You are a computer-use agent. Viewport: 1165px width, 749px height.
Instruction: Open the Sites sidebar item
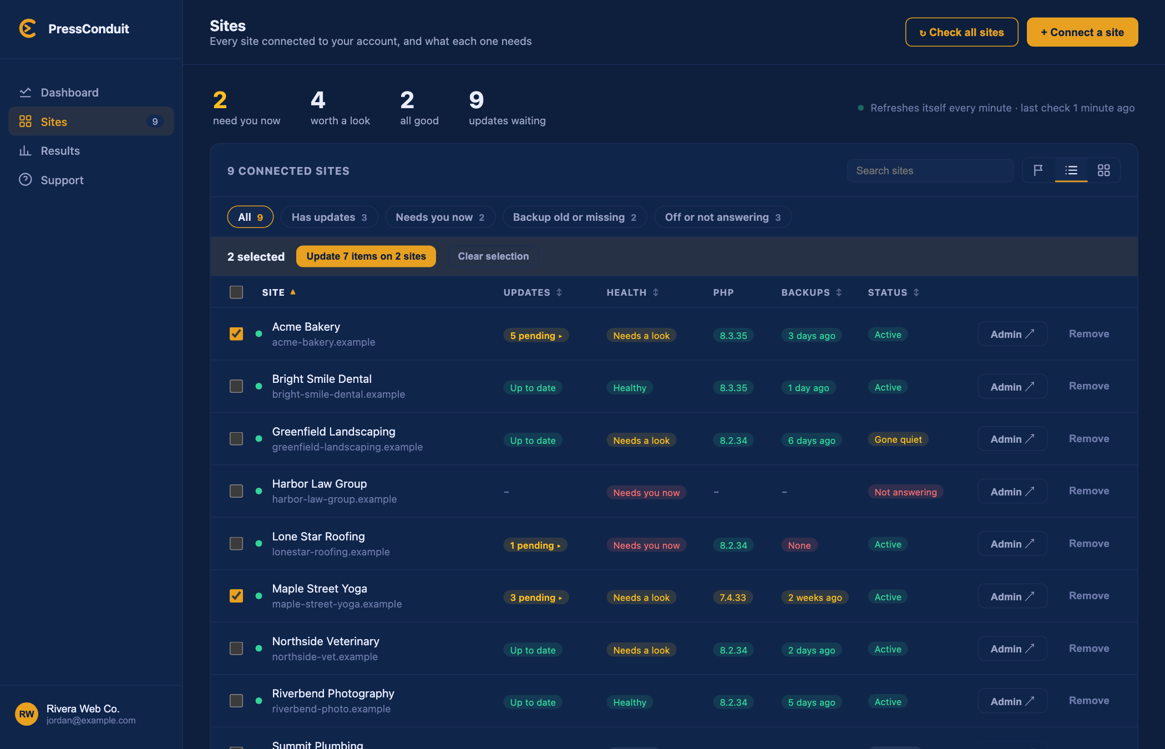coord(91,122)
